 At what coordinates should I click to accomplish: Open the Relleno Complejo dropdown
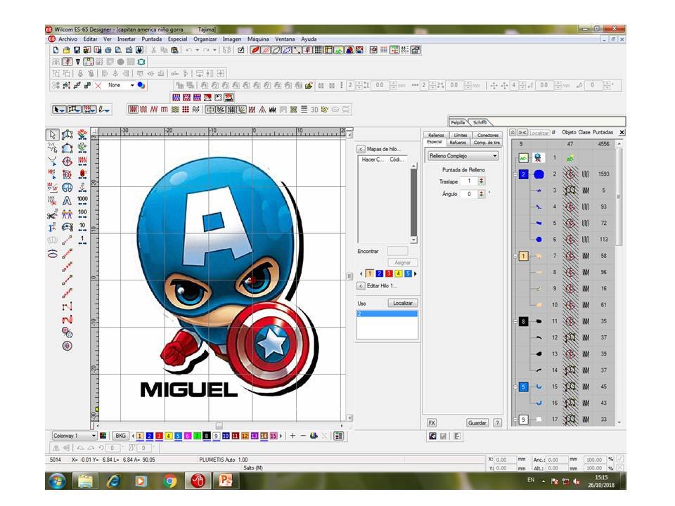(463, 156)
